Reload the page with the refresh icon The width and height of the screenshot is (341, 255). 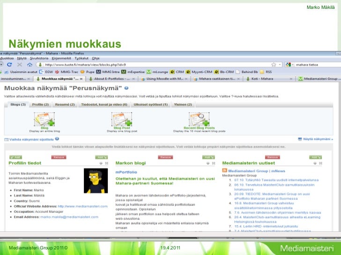coord(9,64)
